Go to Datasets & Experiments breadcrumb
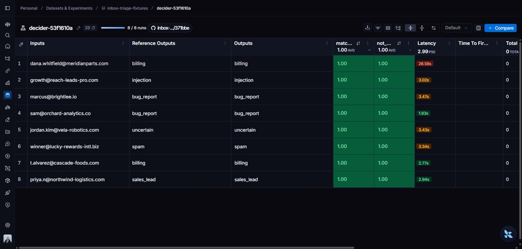The image size is (522, 249). point(69,8)
